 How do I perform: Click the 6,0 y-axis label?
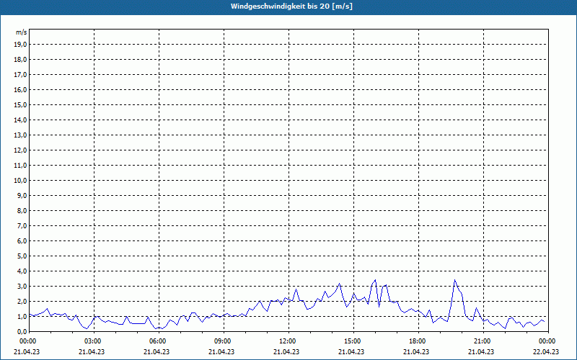pos(22,240)
